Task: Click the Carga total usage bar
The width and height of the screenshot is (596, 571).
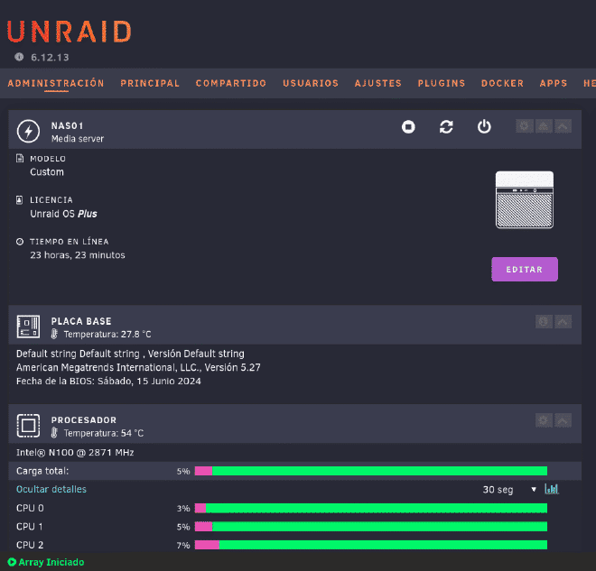Action: 370,471
